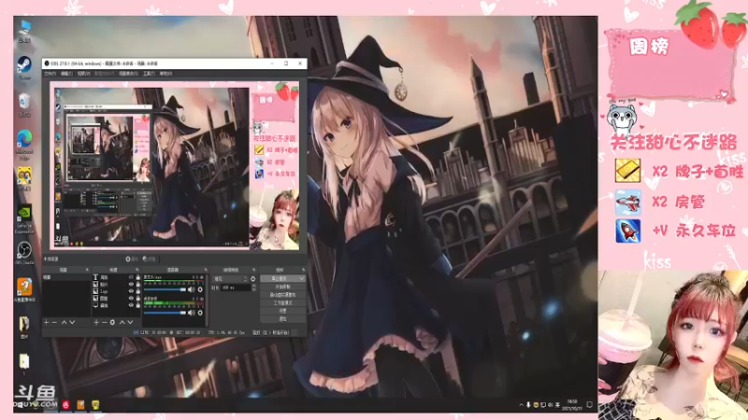748x420 pixels.
Task: Hide the display capture source eye icon
Action: (131, 305)
